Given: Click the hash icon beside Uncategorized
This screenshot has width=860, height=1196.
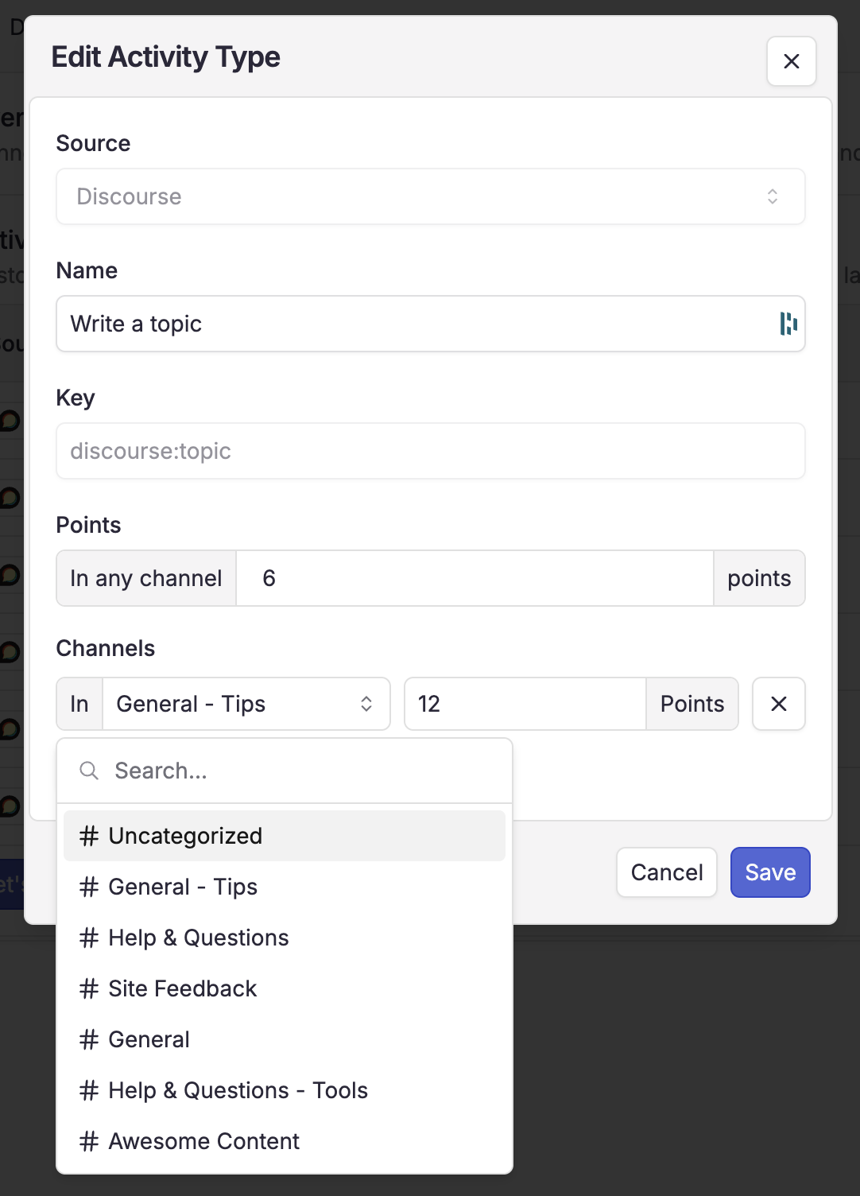Looking at the screenshot, I should tap(89, 836).
